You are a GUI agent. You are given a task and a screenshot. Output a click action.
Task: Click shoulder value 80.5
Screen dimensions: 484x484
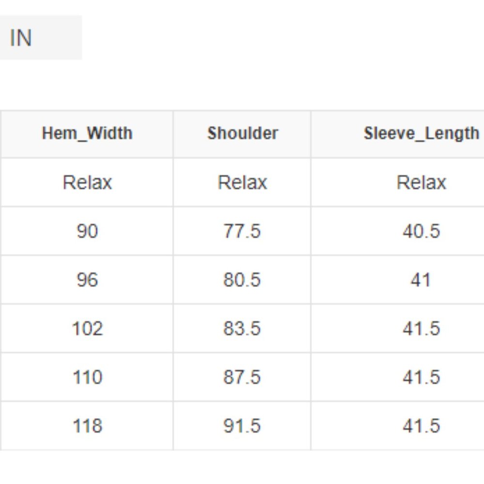pyautogui.click(x=242, y=280)
